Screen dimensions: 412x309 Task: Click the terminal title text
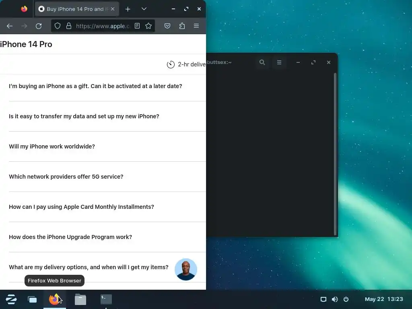219,62
